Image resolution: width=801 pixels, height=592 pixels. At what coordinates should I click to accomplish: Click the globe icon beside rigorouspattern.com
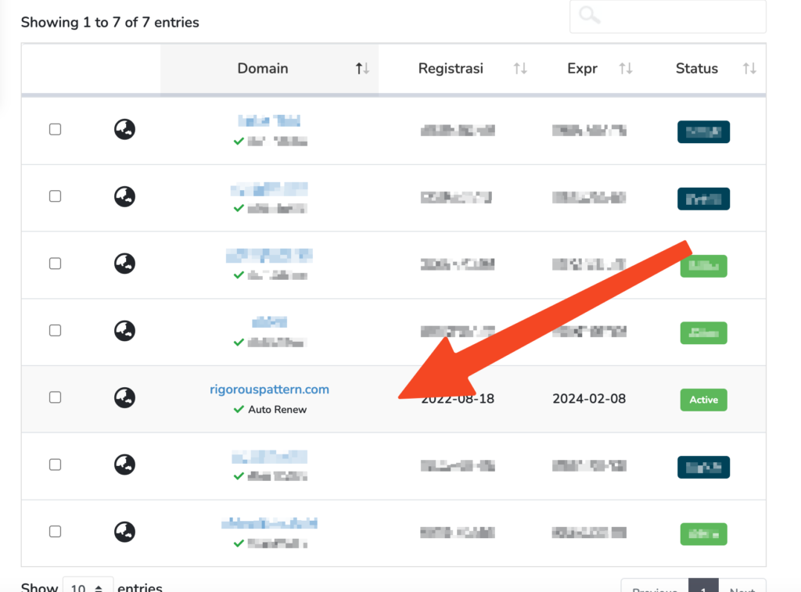coord(124,397)
